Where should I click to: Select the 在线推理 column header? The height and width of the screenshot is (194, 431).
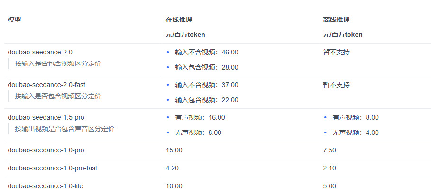179,20
